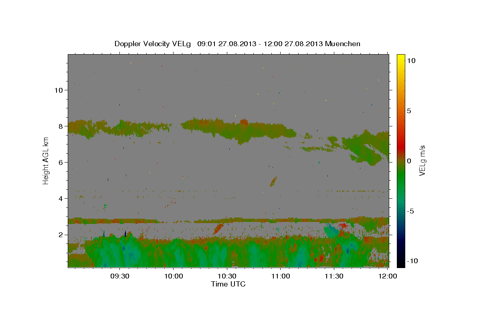The height and width of the screenshot is (321, 481).
Task: Click the 10:00 time tick label
Action: point(173,276)
